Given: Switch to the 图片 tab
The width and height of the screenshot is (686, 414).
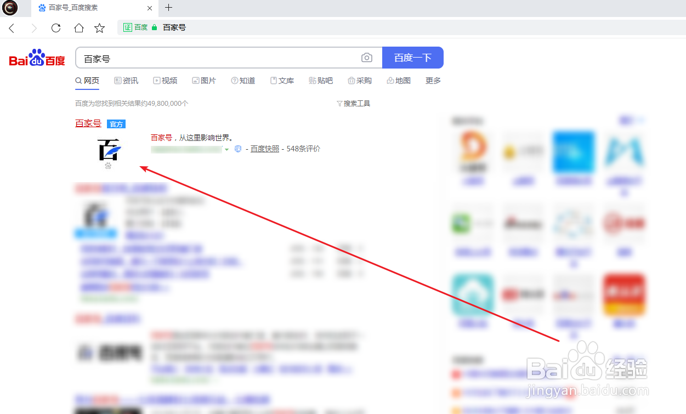Looking at the screenshot, I should pos(204,81).
